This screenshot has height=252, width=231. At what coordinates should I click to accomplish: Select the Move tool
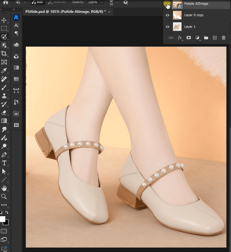click(4, 20)
